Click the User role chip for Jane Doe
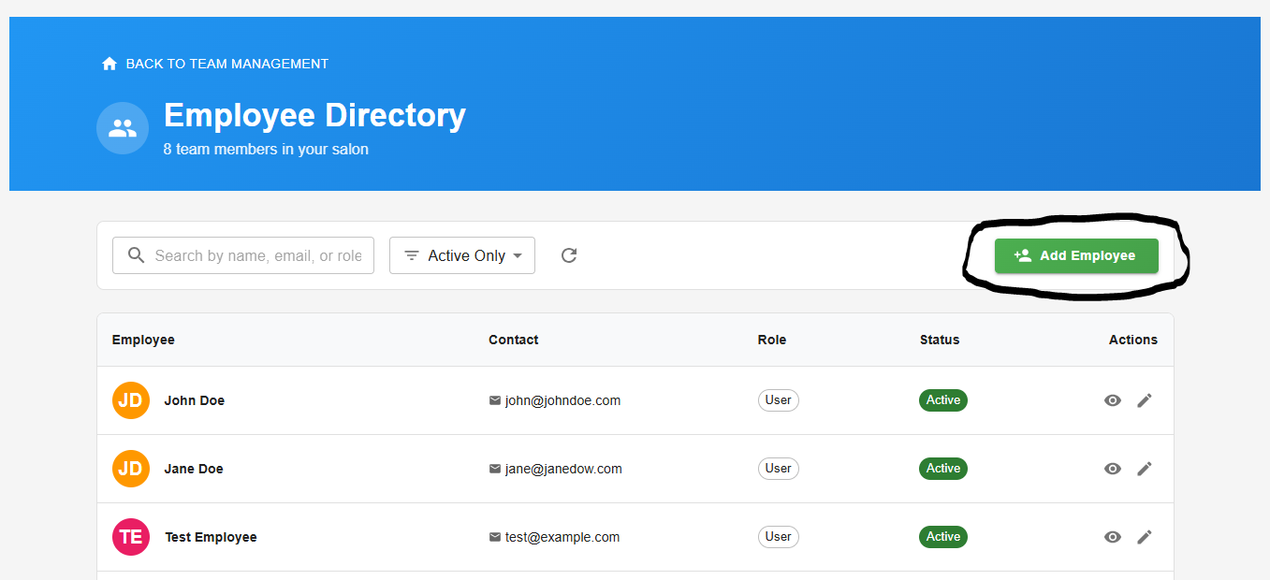The height and width of the screenshot is (580, 1270). 779,469
